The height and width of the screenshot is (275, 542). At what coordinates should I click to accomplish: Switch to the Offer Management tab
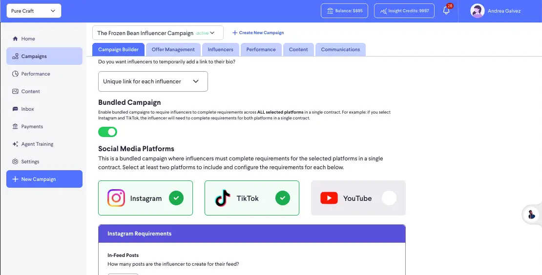point(173,49)
